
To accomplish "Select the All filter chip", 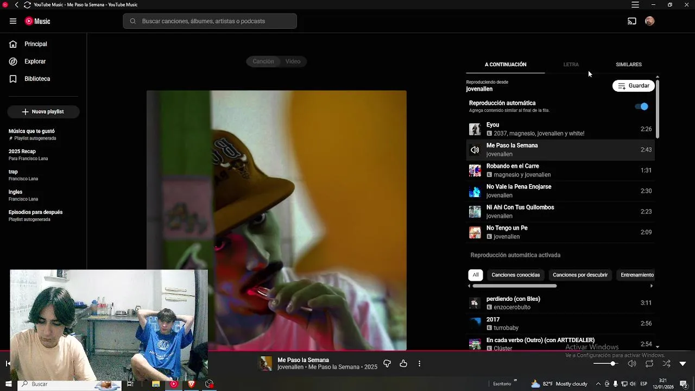I will pyautogui.click(x=476, y=275).
